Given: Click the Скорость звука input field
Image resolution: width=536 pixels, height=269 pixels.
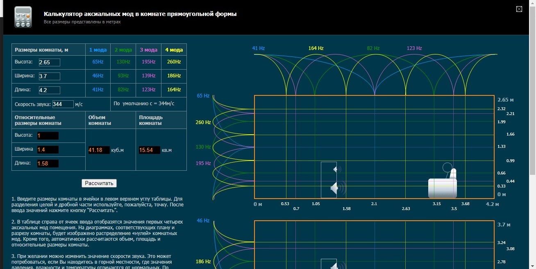Looking at the screenshot, I should [63, 104].
